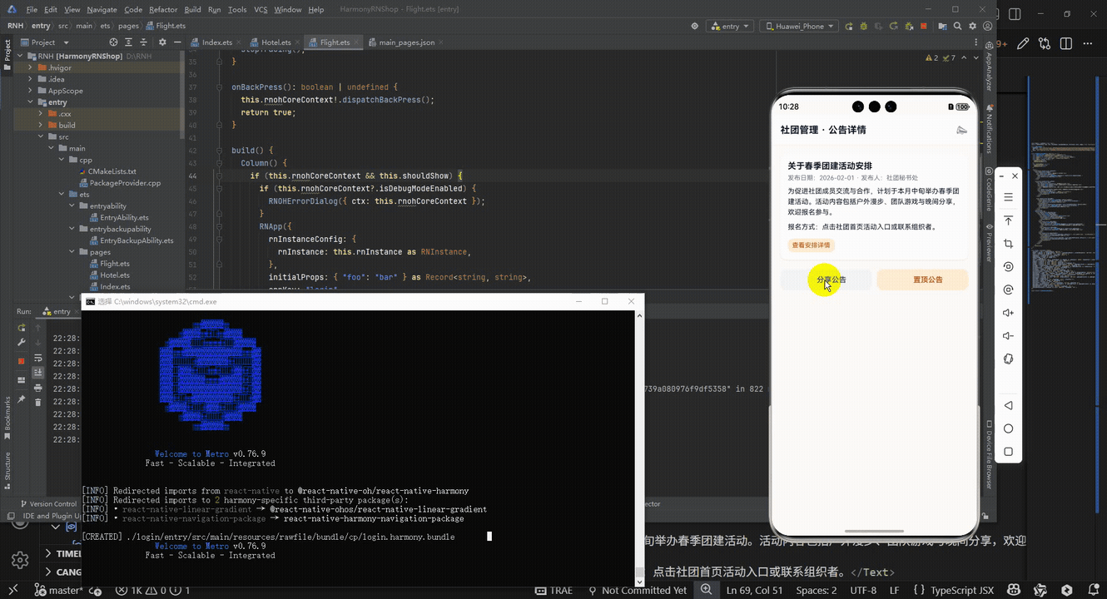Increase volume via the volume-up icon on emulator panel
This screenshot has width=1107, height=599.
pos(1008,313)
